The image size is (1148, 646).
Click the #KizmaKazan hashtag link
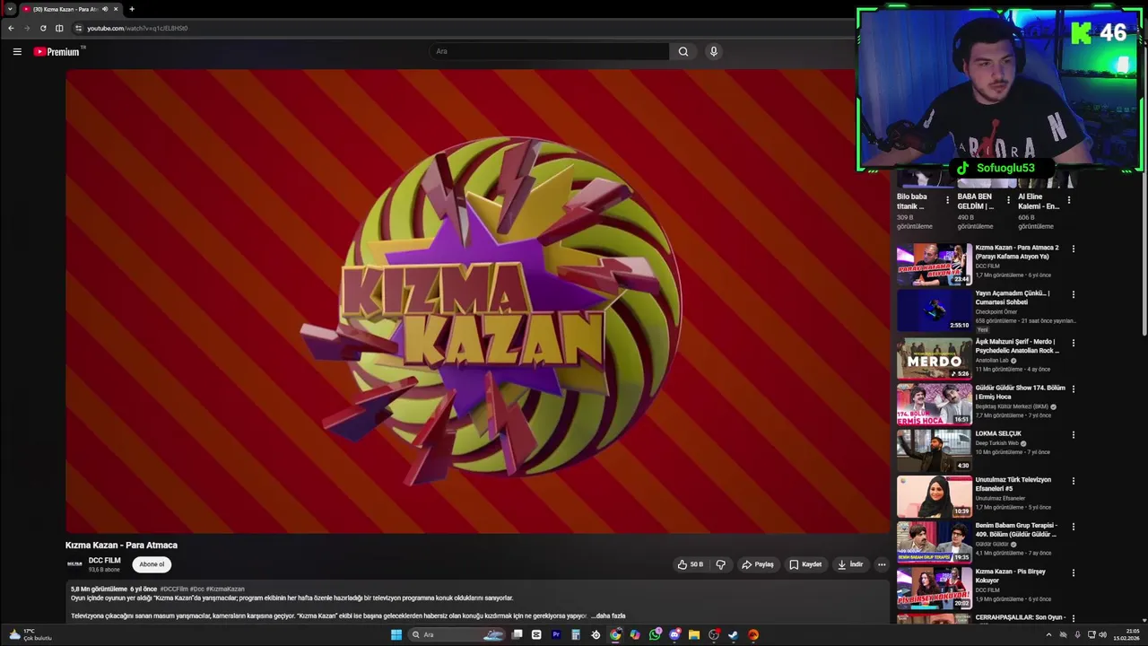(225, 589)
